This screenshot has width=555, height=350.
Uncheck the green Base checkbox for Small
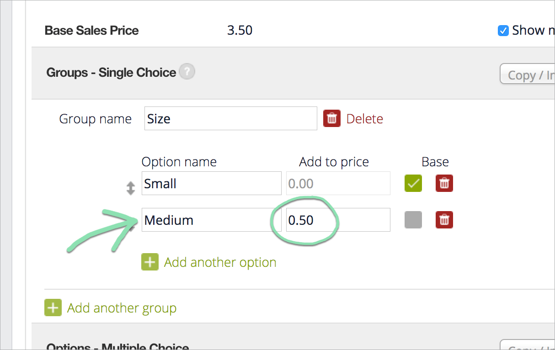point(413,184)
